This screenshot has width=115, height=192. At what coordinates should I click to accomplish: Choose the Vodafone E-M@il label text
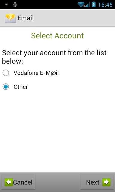36,73
